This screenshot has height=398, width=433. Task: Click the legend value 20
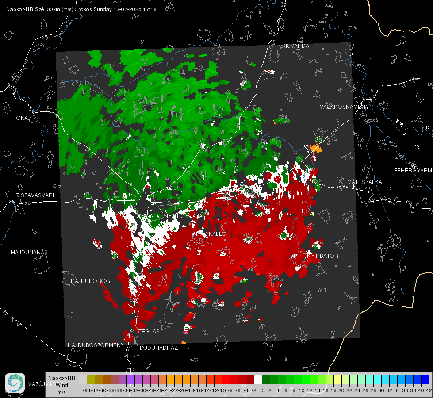pos(341,390)
